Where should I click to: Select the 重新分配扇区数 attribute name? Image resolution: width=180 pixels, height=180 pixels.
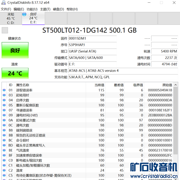tap(27, 105)
